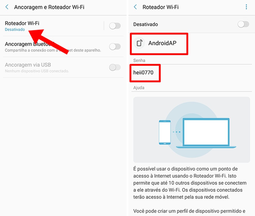The image size is (255, 216).
Task: Tap the Senha section label
Action: [x=139, y=60]
